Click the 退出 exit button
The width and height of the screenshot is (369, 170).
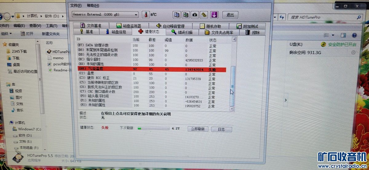[x=230, y=15]
